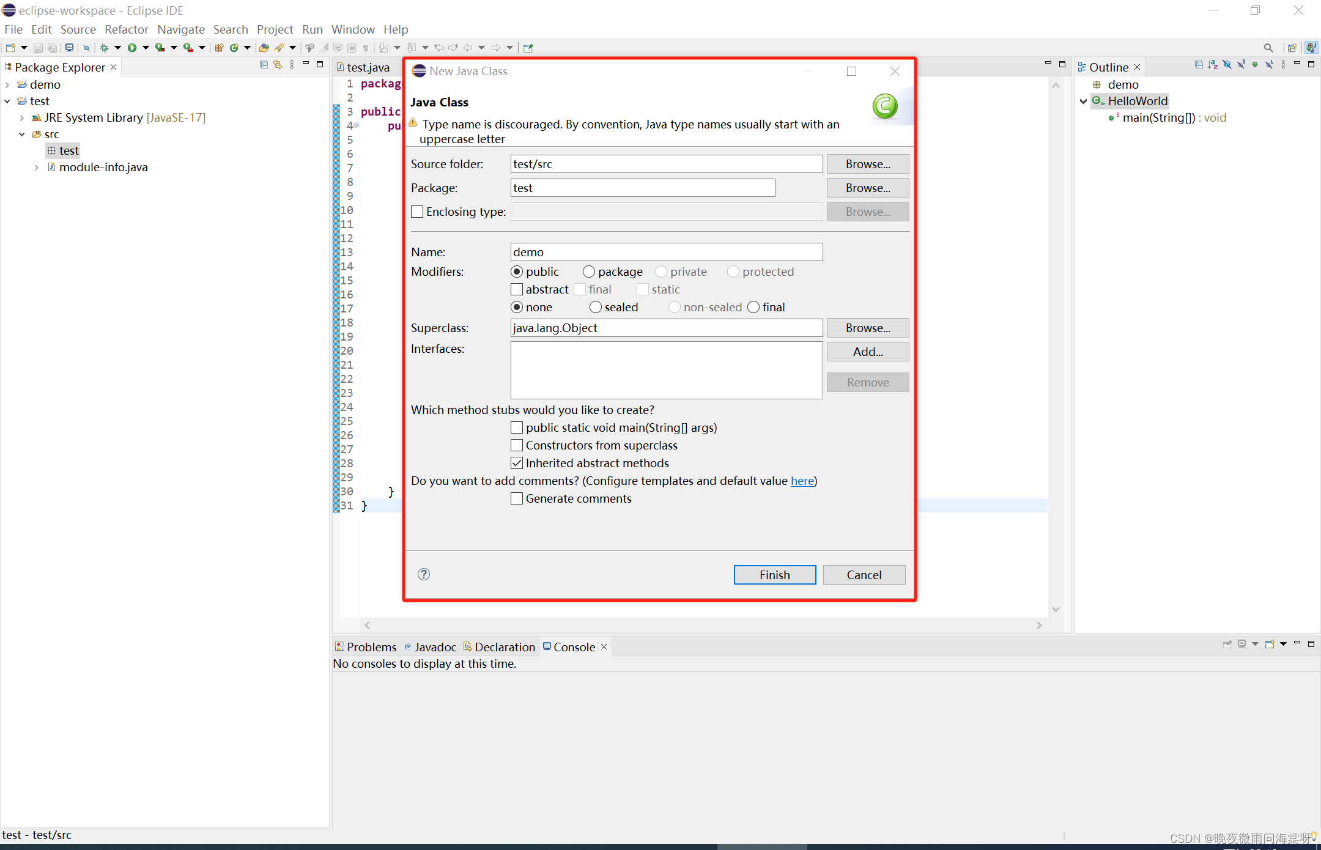The width and height of the screenshot is (1321, 850).
Task: Click the toolbar search magnifier icon
Action: [1268, 48]
